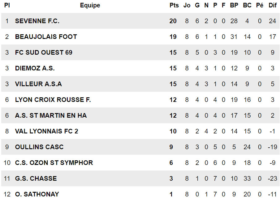Click A.S. ST MARTIN EN HA
The width and height of the screenshot is (280, 202).
pyautogui.click(x=51, y=116)
